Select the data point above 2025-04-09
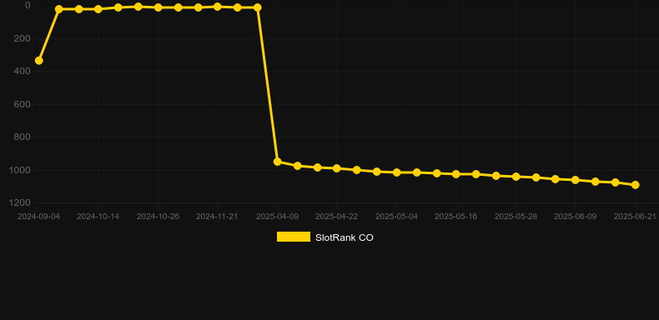Image resolution: width=659 pixels, height=320 pixels. tap(278, 162)
